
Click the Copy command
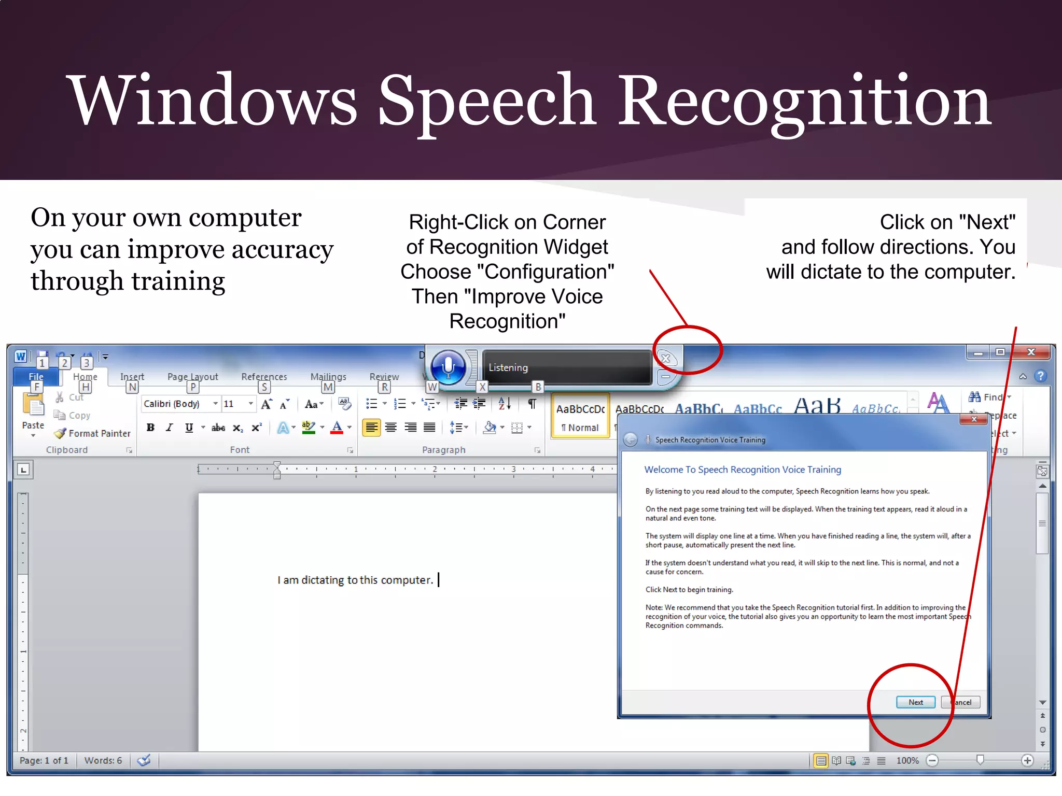(x=73, y=415)
